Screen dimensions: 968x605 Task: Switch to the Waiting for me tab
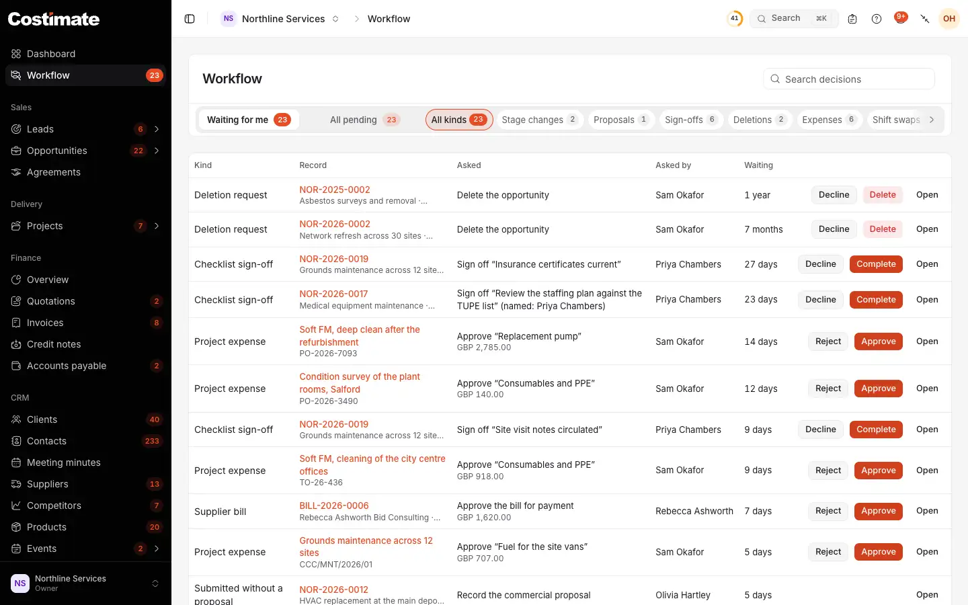[249, 120]
